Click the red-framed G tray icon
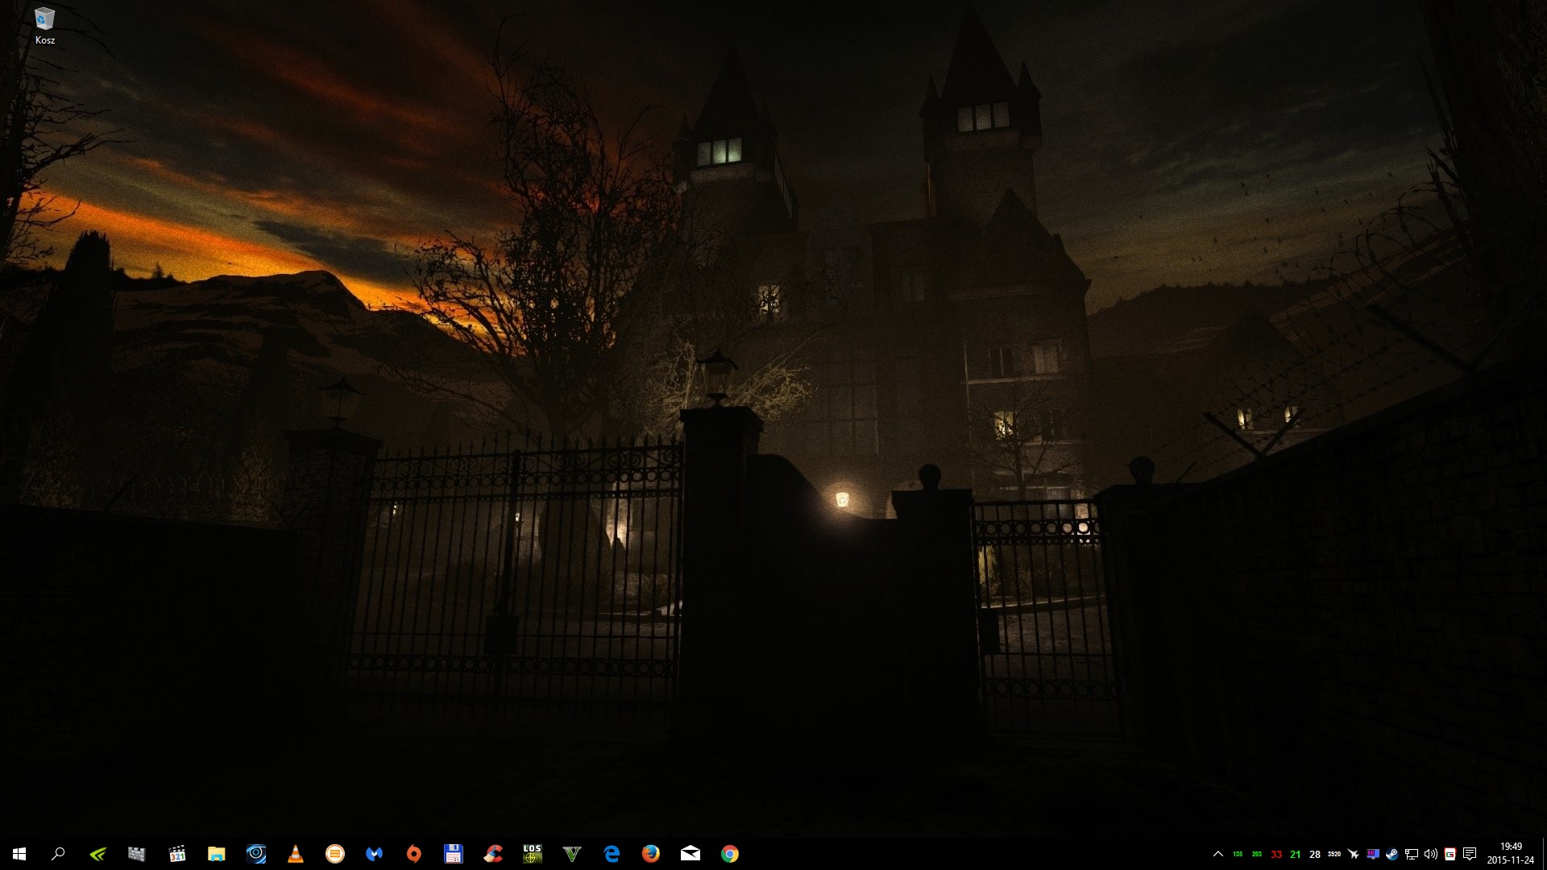The height and width of the screenshot is (870, 1547). click(x=1450, y=854)
